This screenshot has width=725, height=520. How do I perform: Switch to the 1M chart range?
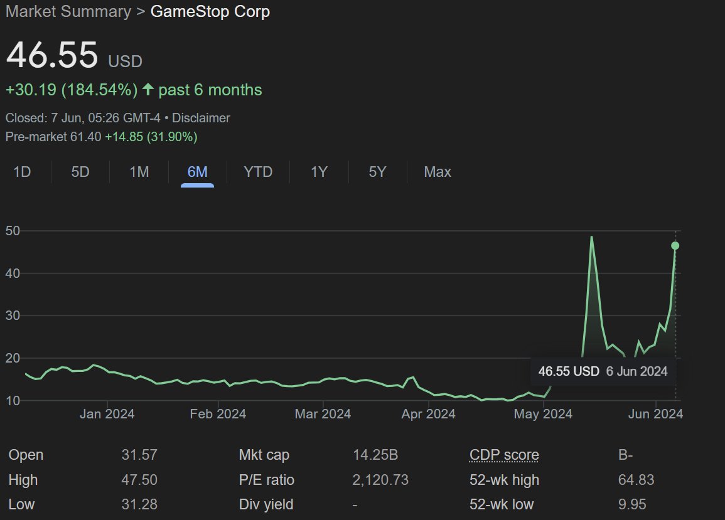click(x=139, y=172)
